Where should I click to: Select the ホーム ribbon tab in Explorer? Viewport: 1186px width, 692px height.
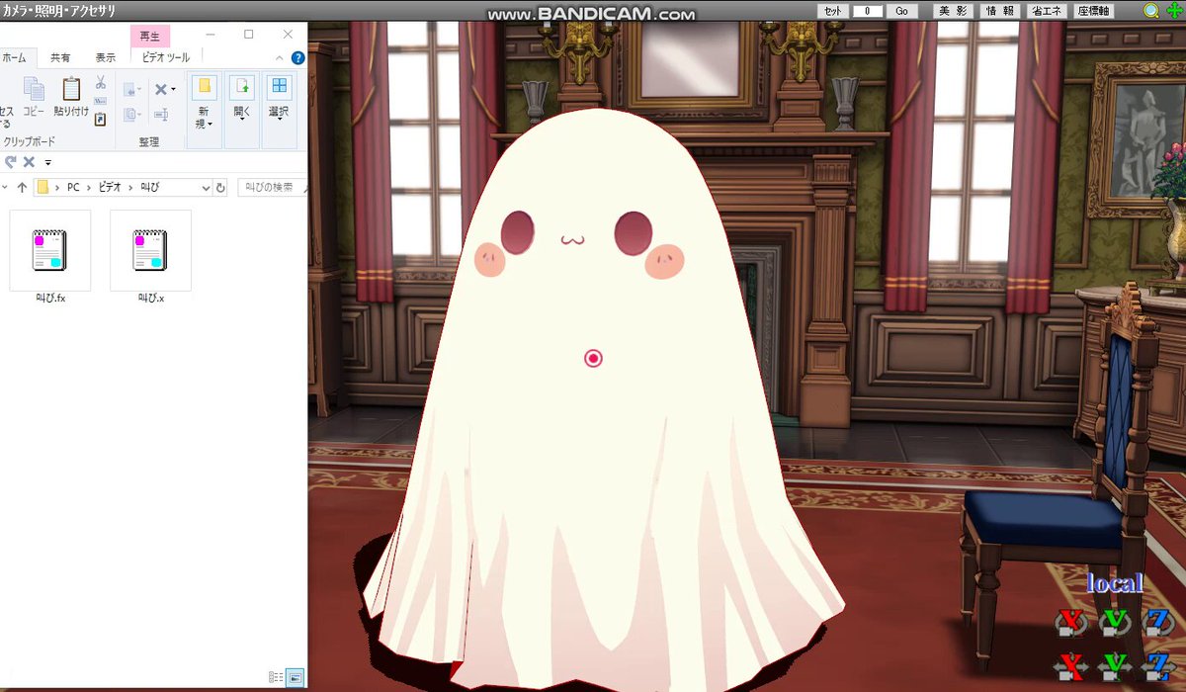click(14, 58)
